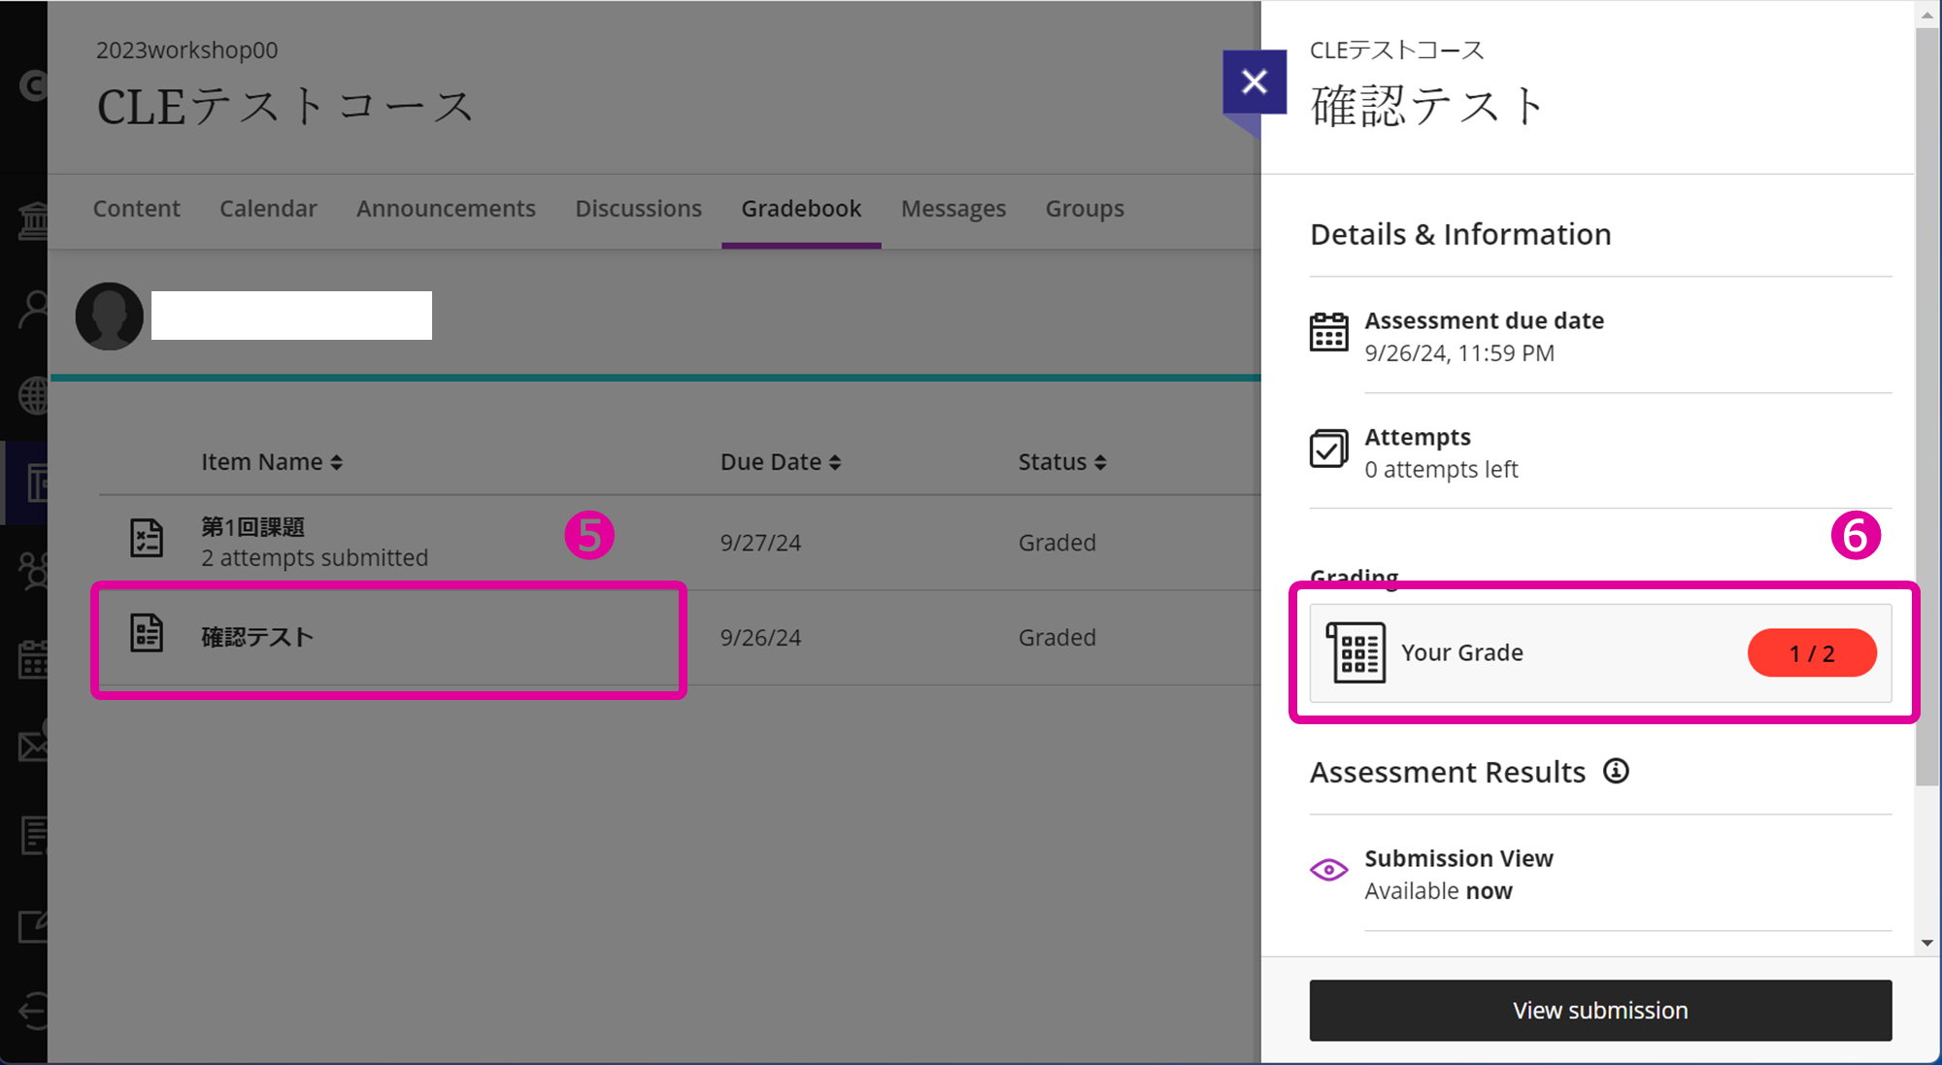This screenshot has height=1065, width=1942.
Task: Sort the gradebook by Status
Action: (1061, 461)
